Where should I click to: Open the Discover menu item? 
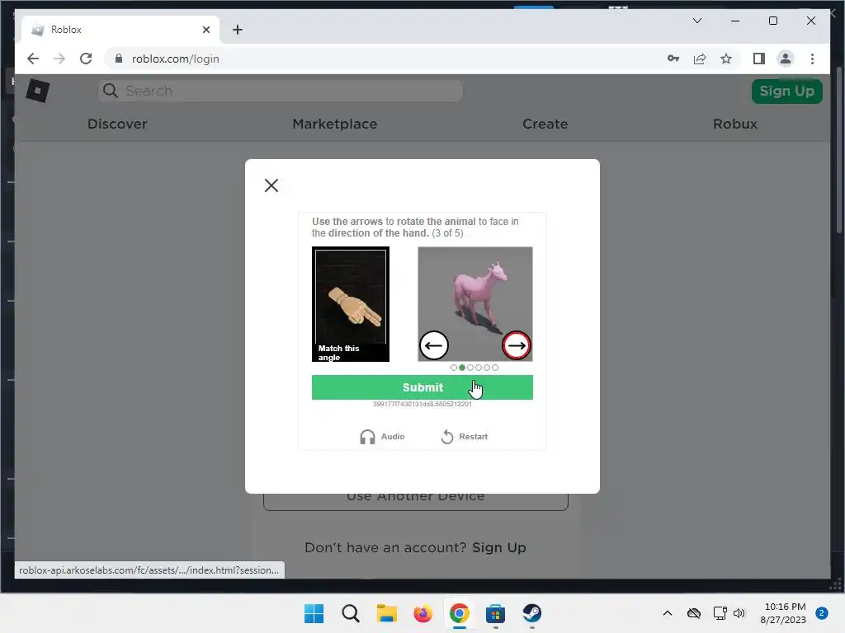pyautogui.click(x=117, y=124)
